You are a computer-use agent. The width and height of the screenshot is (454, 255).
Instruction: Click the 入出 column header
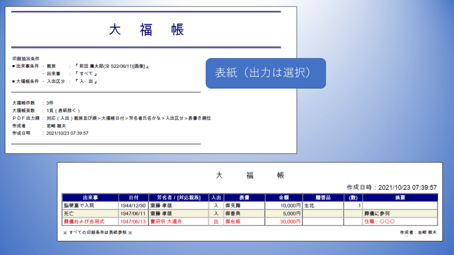[x=216, y=198]
